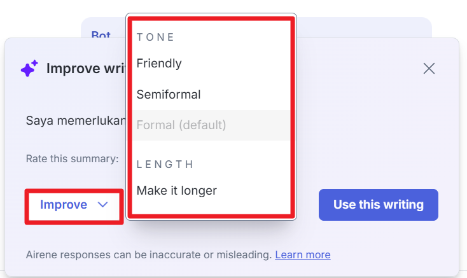Click the TONE section header

[156, 37]
